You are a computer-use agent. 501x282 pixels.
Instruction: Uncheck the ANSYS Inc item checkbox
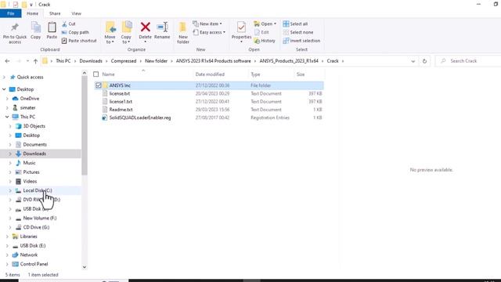[99, 85]
